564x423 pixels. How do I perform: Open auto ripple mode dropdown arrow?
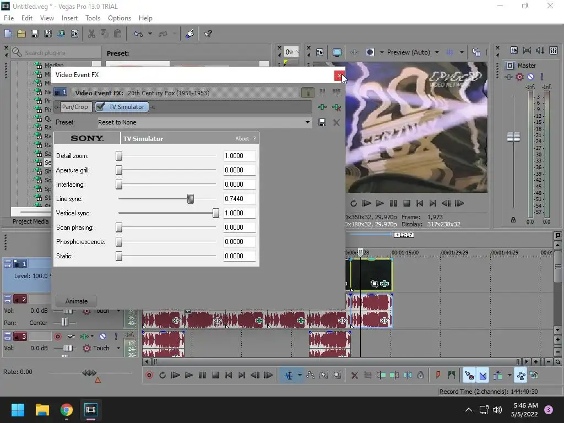(x=509, y=376)
